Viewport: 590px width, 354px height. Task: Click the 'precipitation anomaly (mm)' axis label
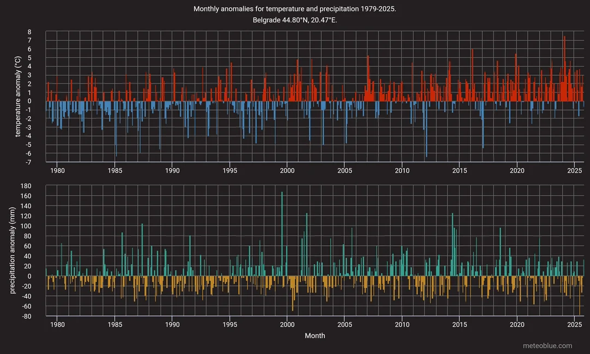pyautogui.click(x=13, y=251)
